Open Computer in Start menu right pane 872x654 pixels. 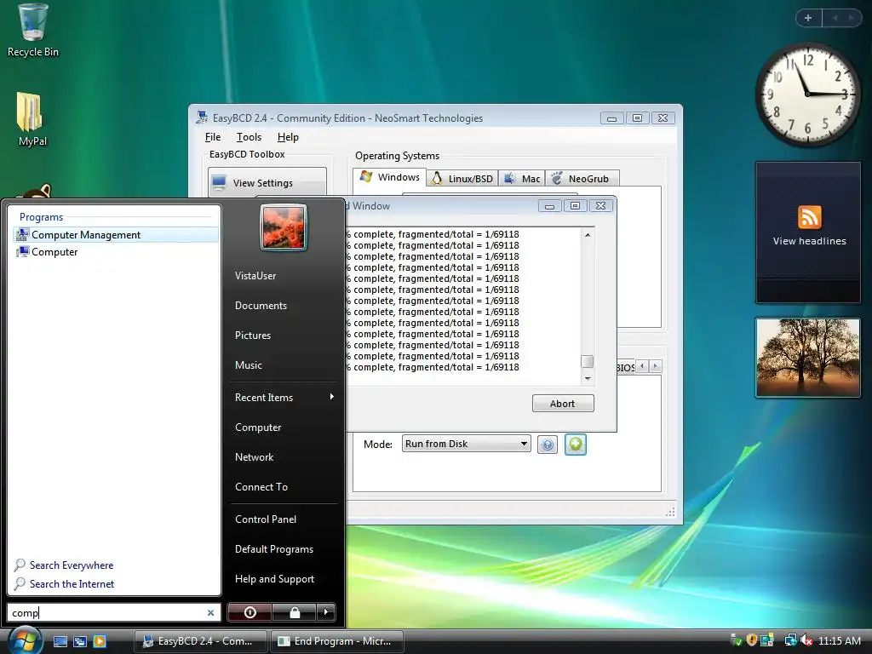point(258,427)
